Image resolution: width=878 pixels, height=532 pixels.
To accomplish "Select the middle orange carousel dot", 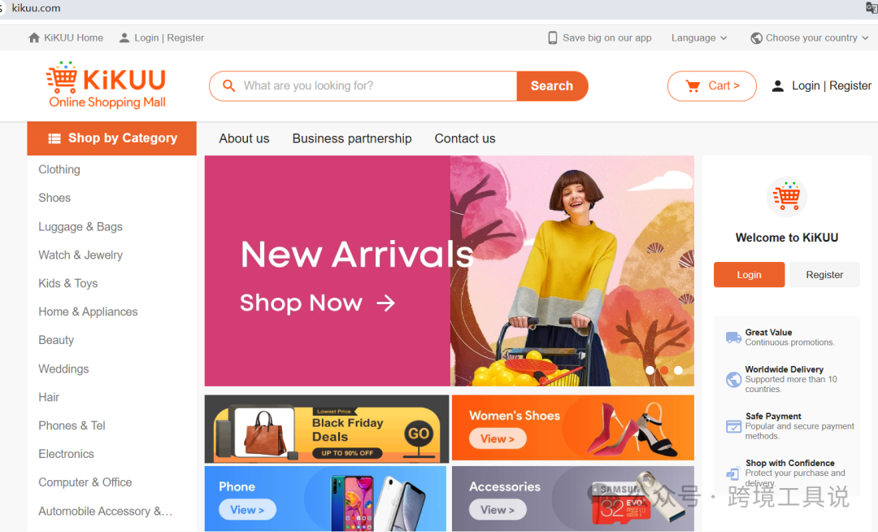I will click(x=664, y=370).
